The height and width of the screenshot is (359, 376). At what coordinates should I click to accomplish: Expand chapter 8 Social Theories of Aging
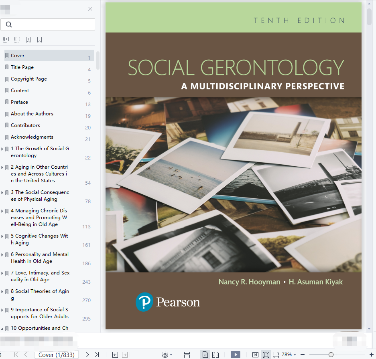tap(2, 291)
